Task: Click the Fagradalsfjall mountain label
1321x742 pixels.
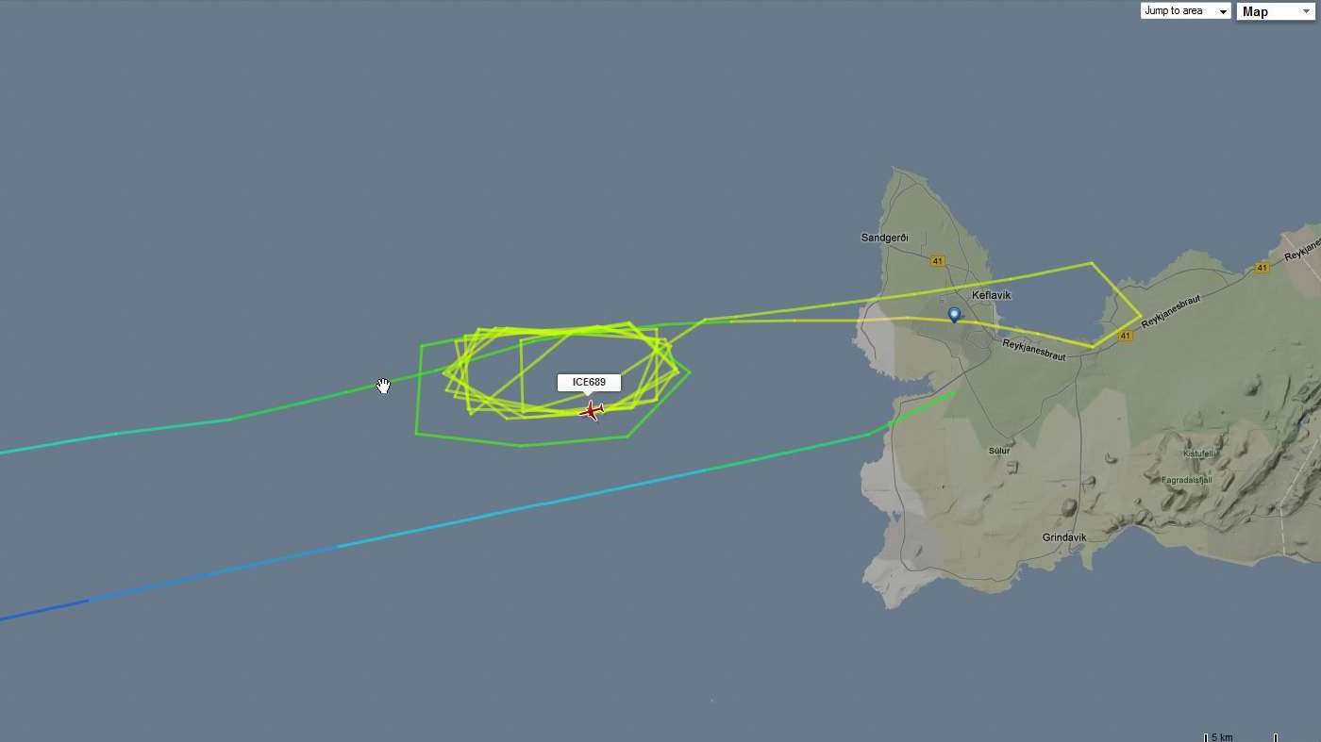Action: [x=1212, y=480]
